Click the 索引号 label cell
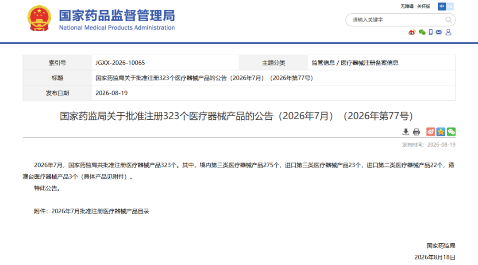Screen dimensions: 478x265 pyautogui.click(x=57, y=63)
